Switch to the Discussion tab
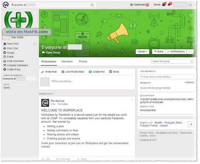Screen dimensions: 200x164 pos(49,62)
